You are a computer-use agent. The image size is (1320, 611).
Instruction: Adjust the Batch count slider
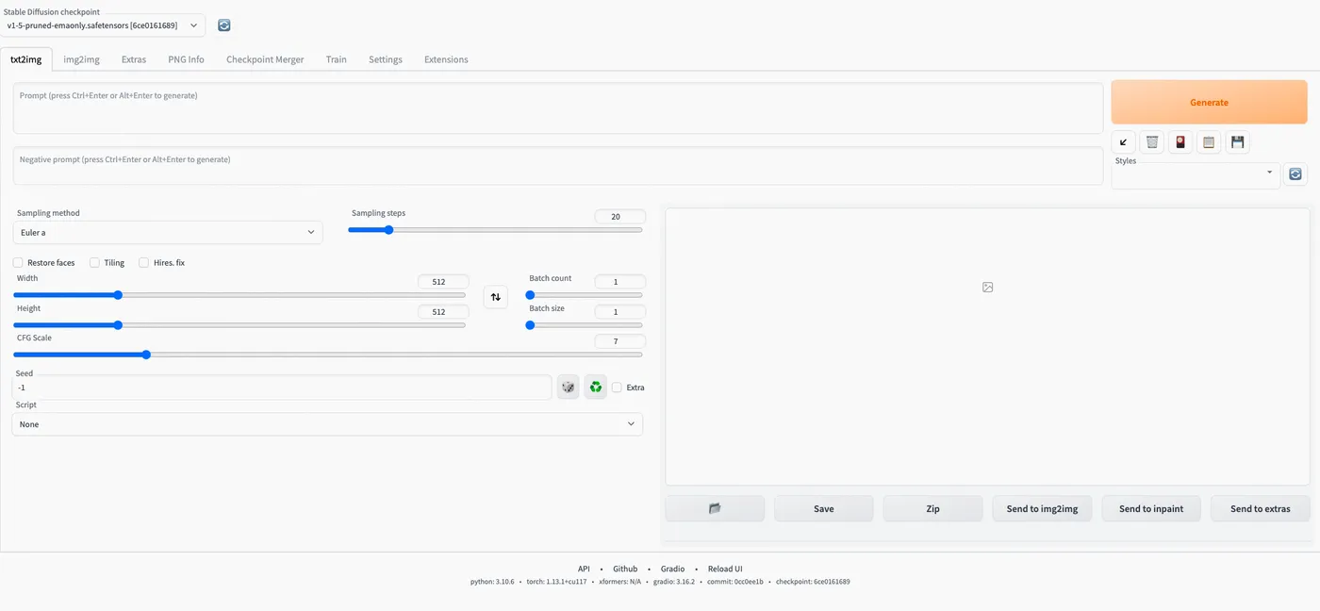click(585, 295)
